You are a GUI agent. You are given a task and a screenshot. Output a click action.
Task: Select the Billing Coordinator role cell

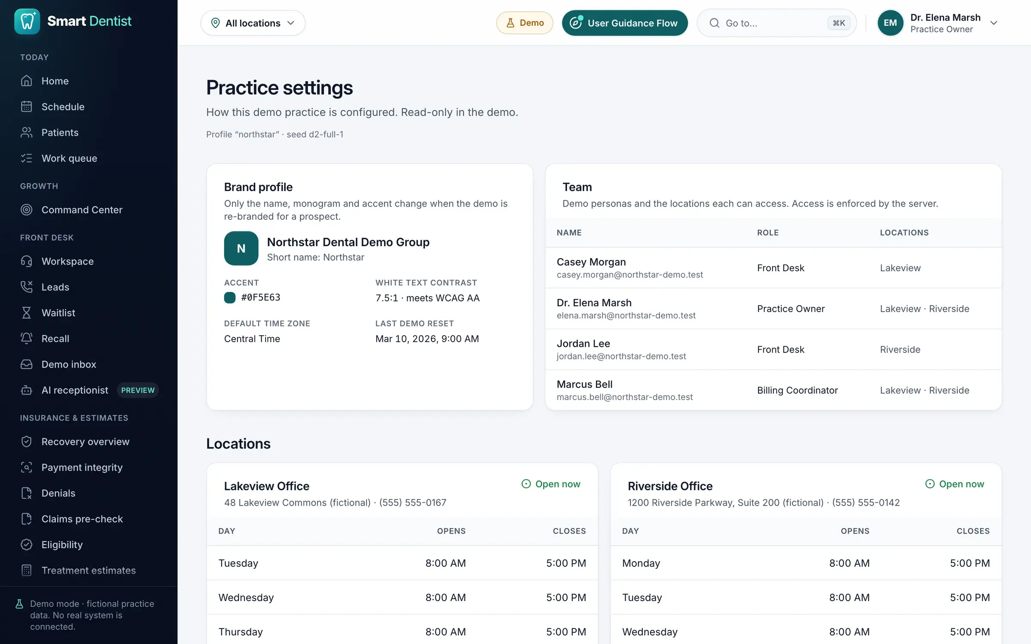click(x=797, y=390)
